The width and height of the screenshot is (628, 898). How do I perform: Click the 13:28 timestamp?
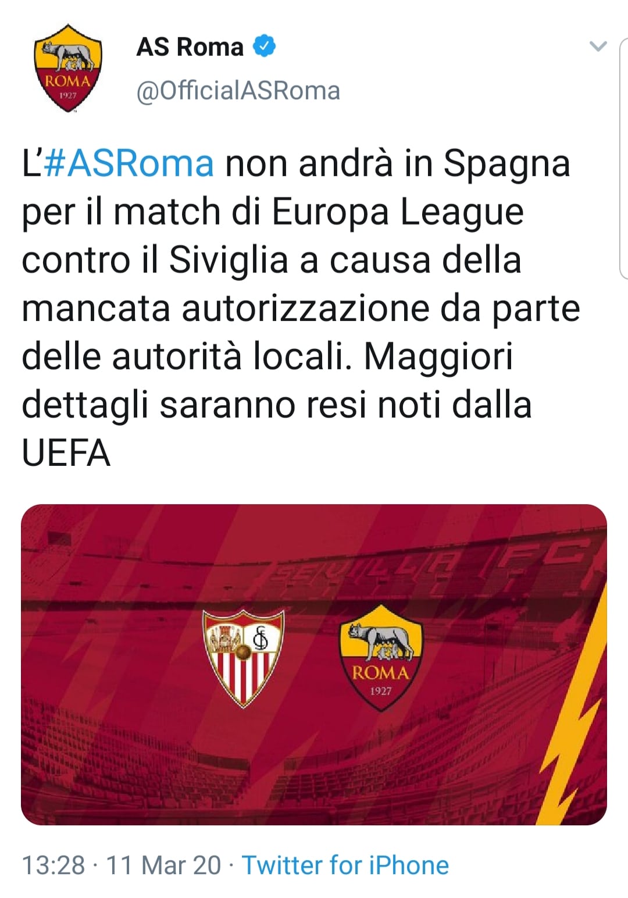tap(53, 865)
